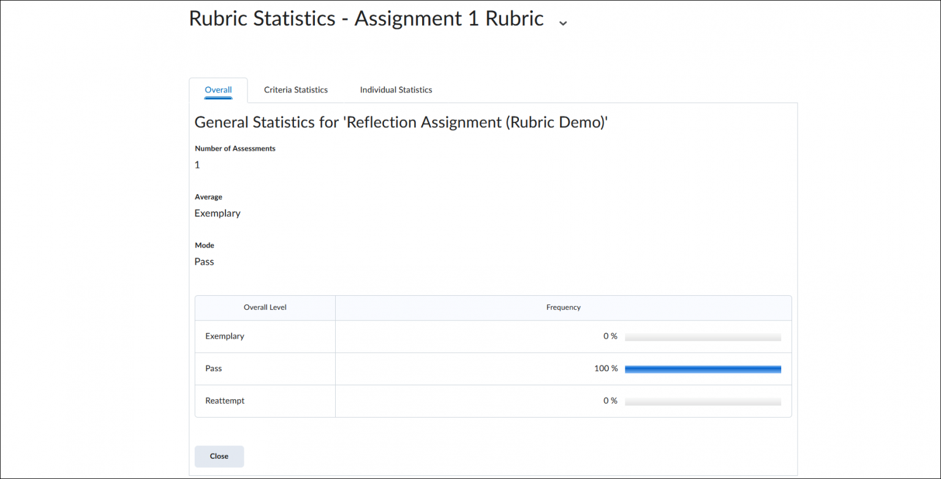Select the Overall tab

(218, 89)
